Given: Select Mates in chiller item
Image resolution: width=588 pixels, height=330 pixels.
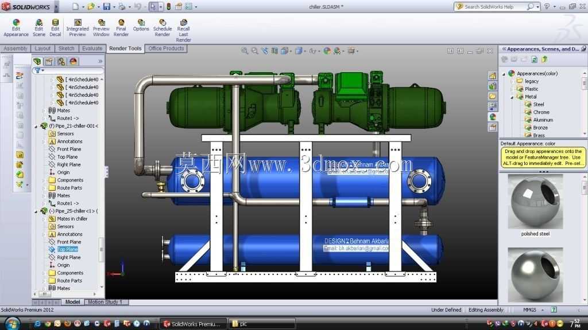Looking at the screenshot, I should [72, 219].
